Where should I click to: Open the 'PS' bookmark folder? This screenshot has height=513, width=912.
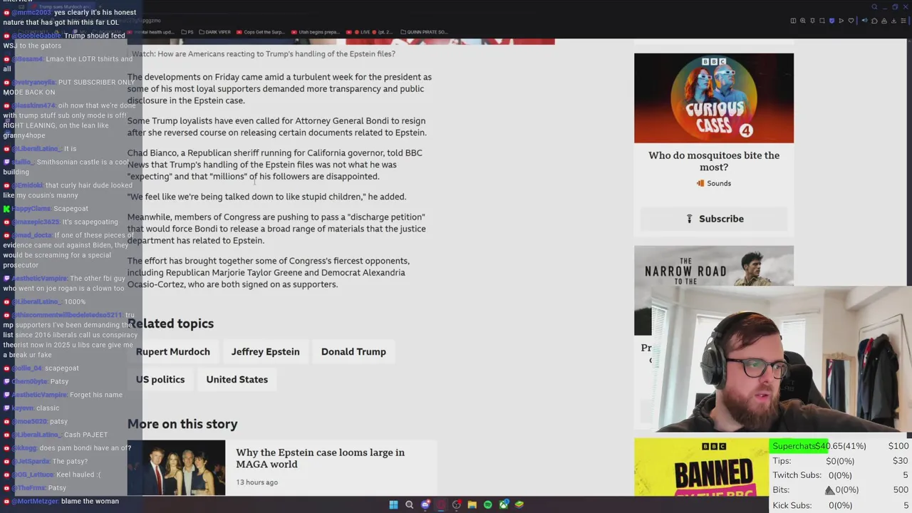pyautogui.click(x=187, y=32)
